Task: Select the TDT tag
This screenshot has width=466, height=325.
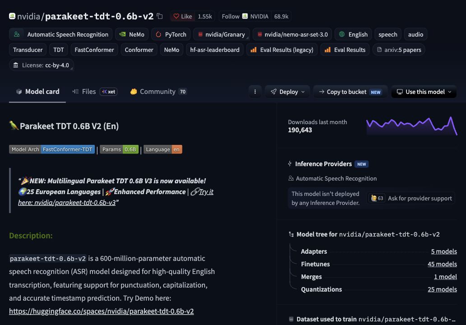Action: [x=59, y=50]
